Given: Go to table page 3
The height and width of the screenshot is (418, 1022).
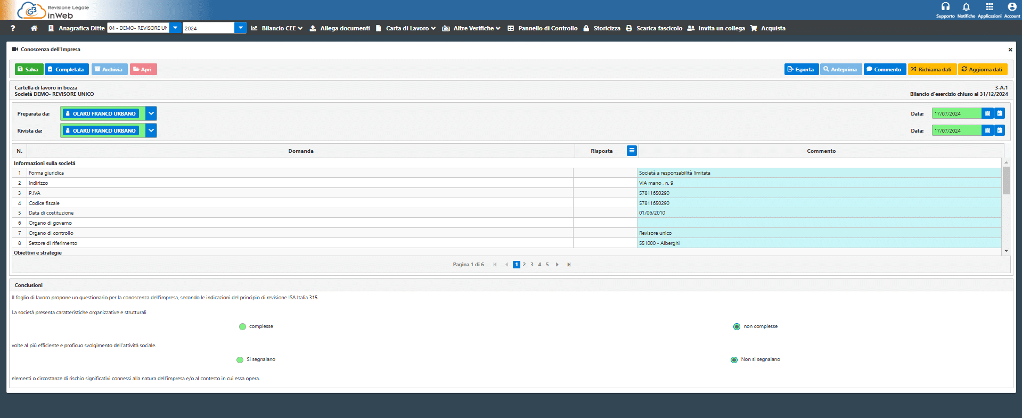Looking at the screenshot, I should 532,265.
